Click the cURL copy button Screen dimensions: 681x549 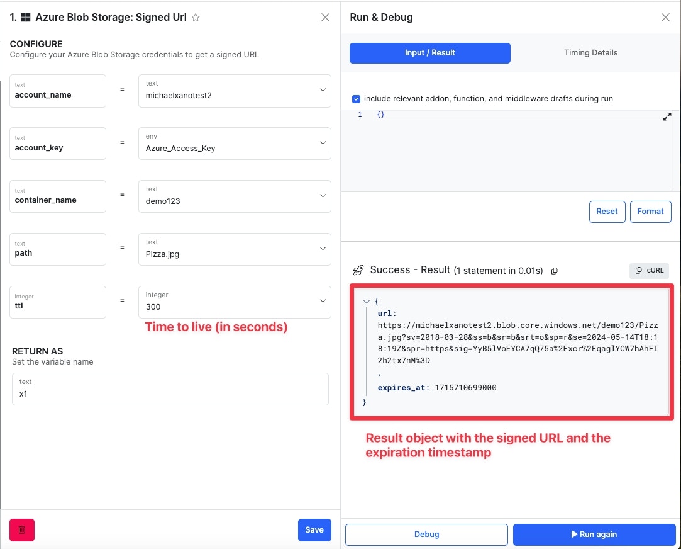point(649,270)
